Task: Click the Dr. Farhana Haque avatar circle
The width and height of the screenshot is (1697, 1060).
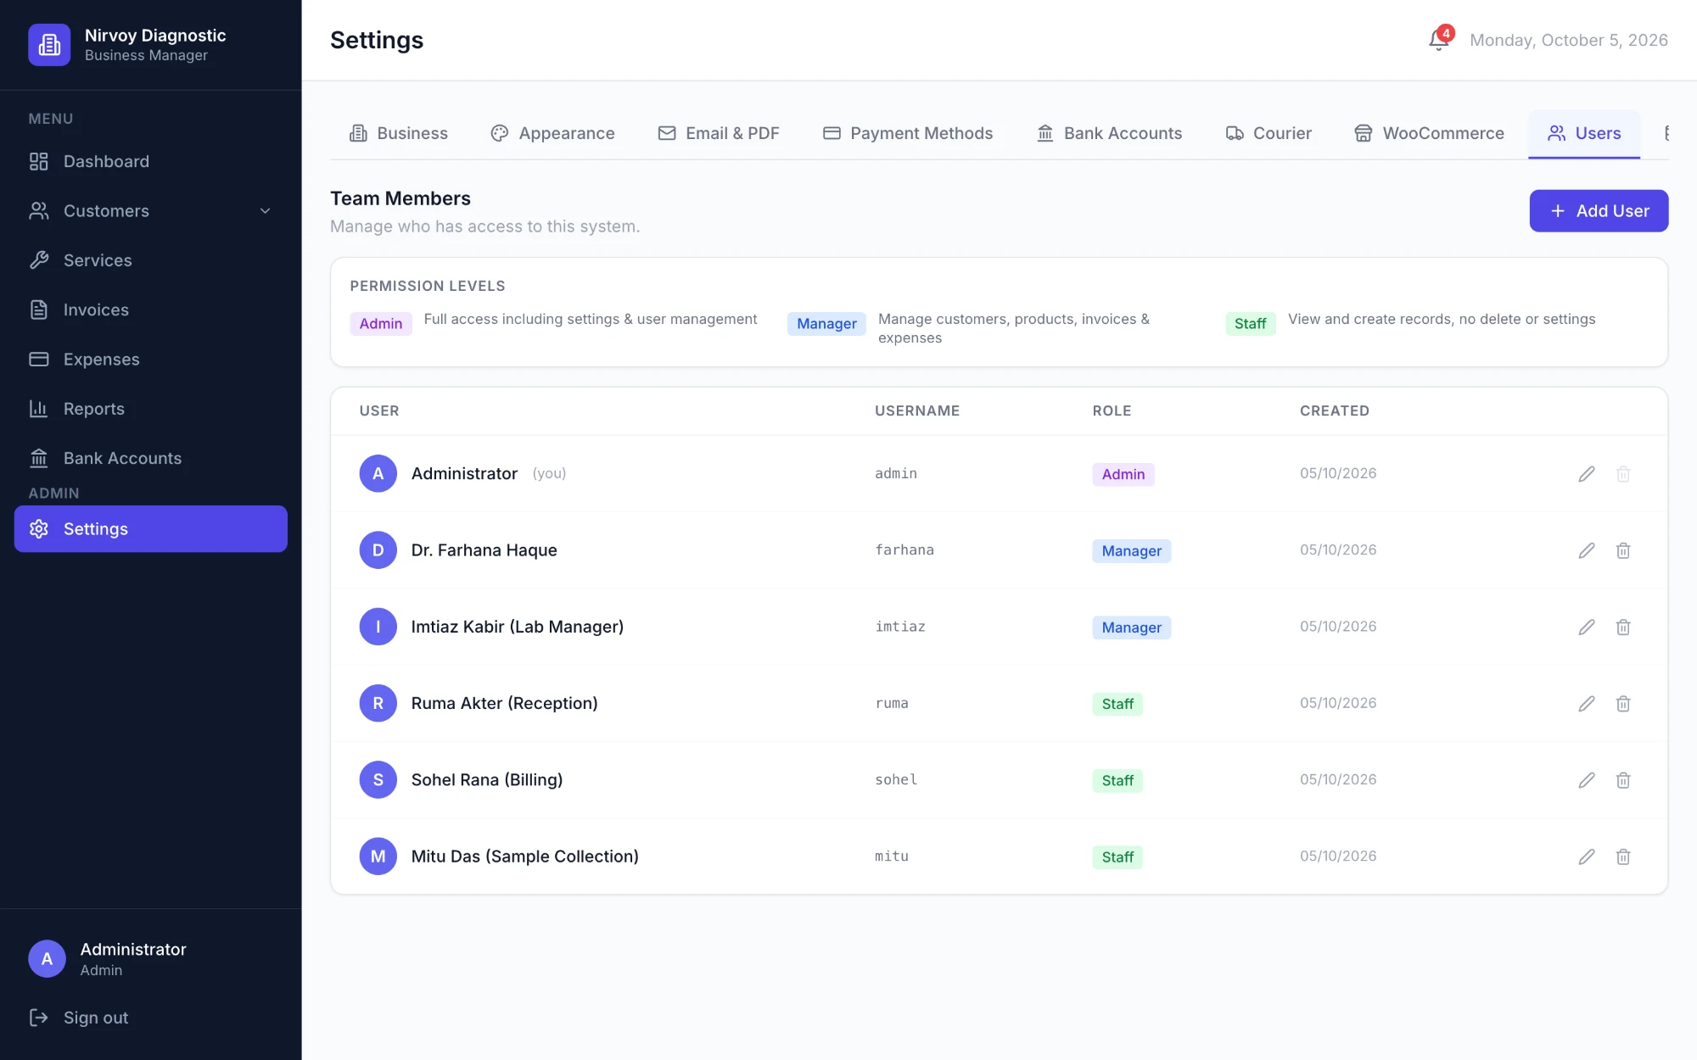Action: 378,550
